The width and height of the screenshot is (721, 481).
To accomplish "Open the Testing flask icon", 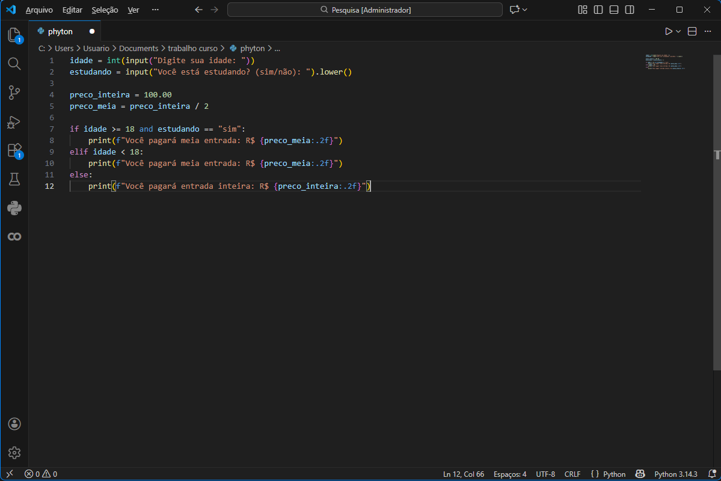I will click(x=14, y=179).
